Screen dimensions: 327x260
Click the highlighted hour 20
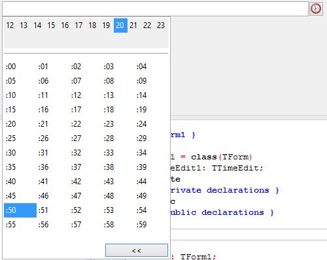pos(120,25)
